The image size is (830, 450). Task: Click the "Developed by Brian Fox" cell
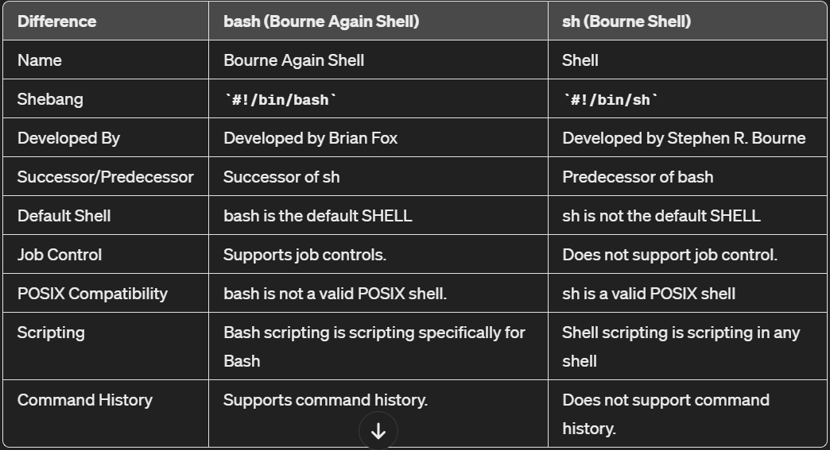point(310,138)
